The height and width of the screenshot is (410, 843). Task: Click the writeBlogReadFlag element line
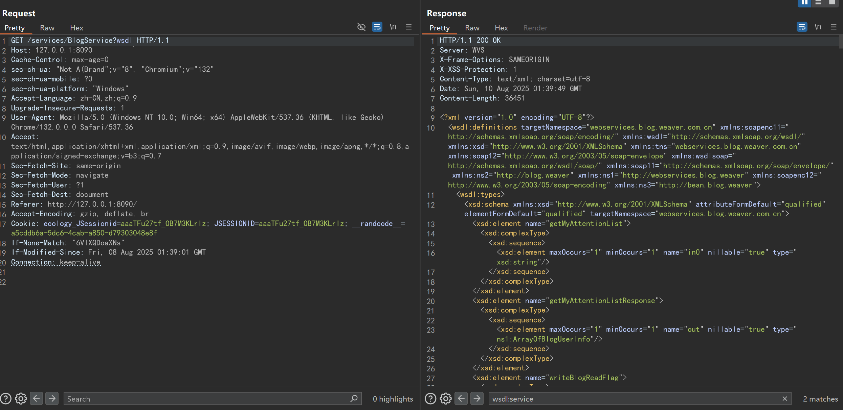click(x=550, y=378)
